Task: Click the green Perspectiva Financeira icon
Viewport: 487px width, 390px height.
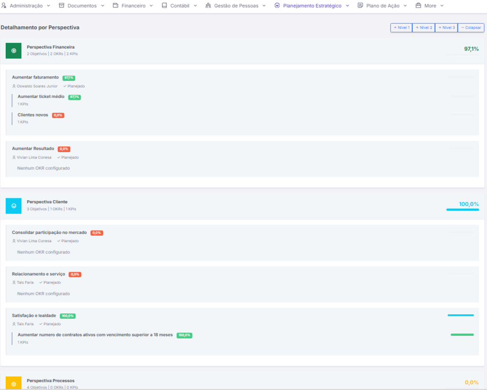Action: pyautogui.click(x=13, y=51)
